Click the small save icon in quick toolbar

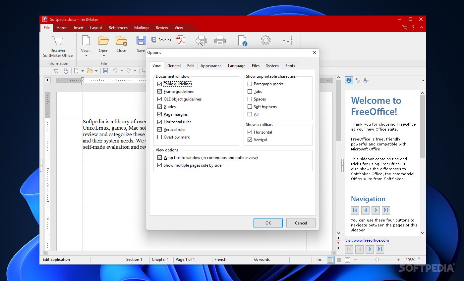105,71
